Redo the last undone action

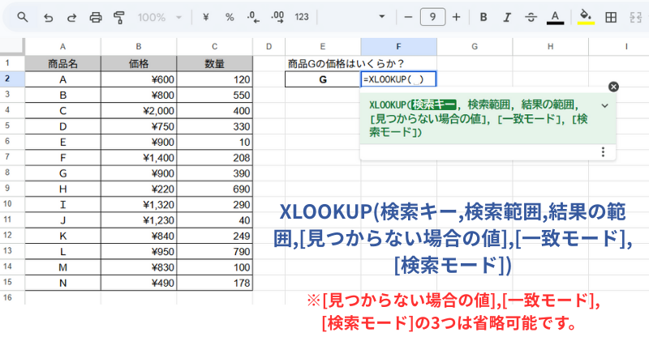(71, 17)
